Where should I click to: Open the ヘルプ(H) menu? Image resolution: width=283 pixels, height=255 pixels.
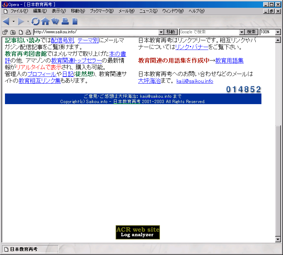(197, 11)
